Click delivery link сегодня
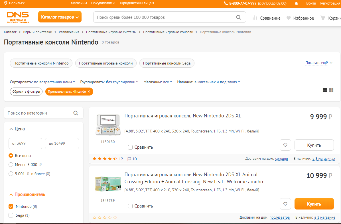 281,159
